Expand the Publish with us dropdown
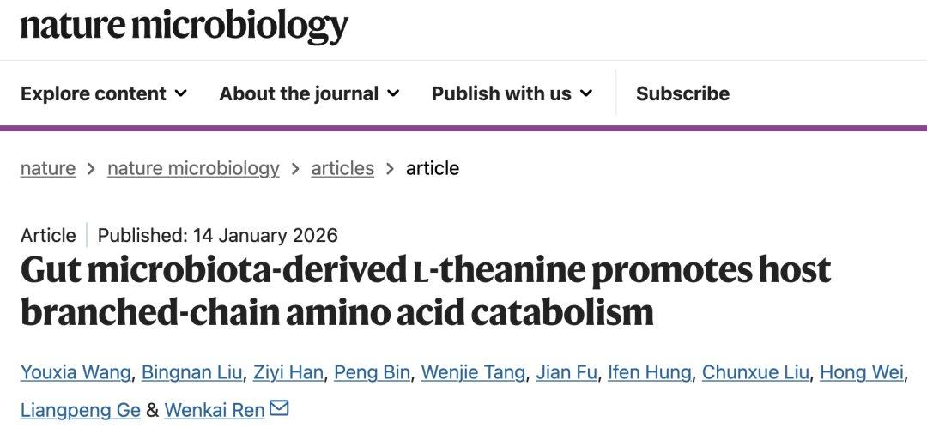Image resolution: width=927 pixels, height=434 pixels. 512,93
